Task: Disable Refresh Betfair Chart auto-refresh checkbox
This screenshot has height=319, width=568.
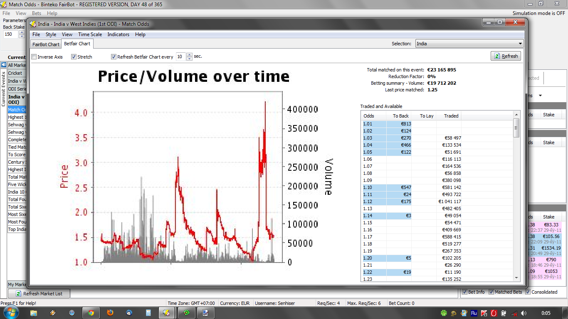Action: tap(114, 57)
